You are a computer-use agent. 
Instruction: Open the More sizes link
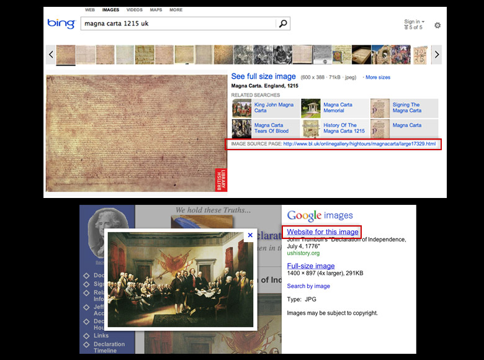pyautogui.click(x=378, y=78)
